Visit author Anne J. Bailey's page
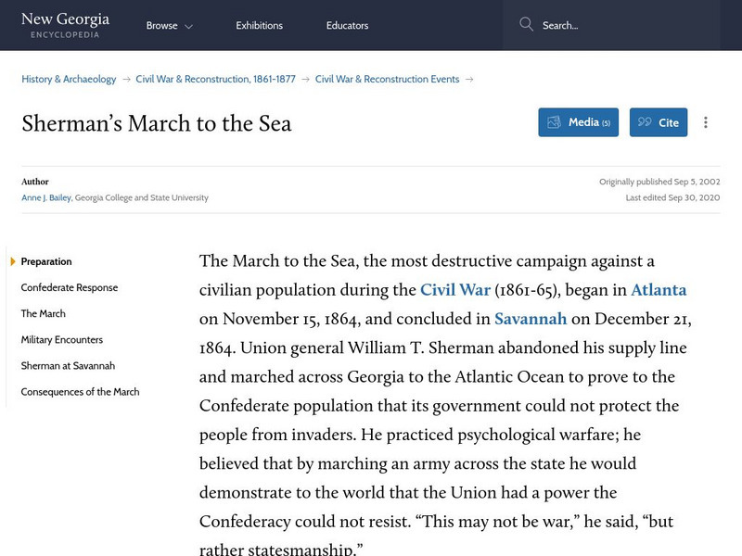This screenshot has height=556, width=742. [x=45, y=197]
